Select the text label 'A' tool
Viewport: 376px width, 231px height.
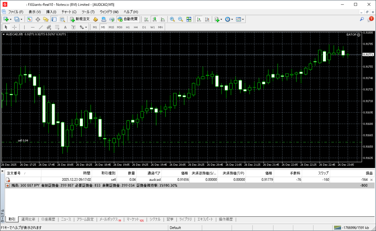(65, 27)
